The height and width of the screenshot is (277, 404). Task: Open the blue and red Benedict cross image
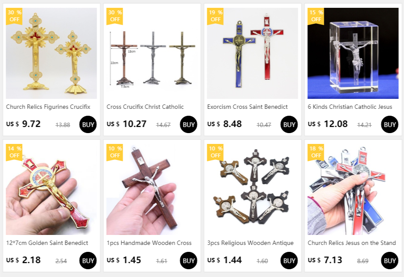(252, 53)
